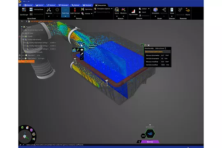The height and width of the screenshot is (148, 222).
Task: Select the Materials physics icon
Action: [49, 11]
